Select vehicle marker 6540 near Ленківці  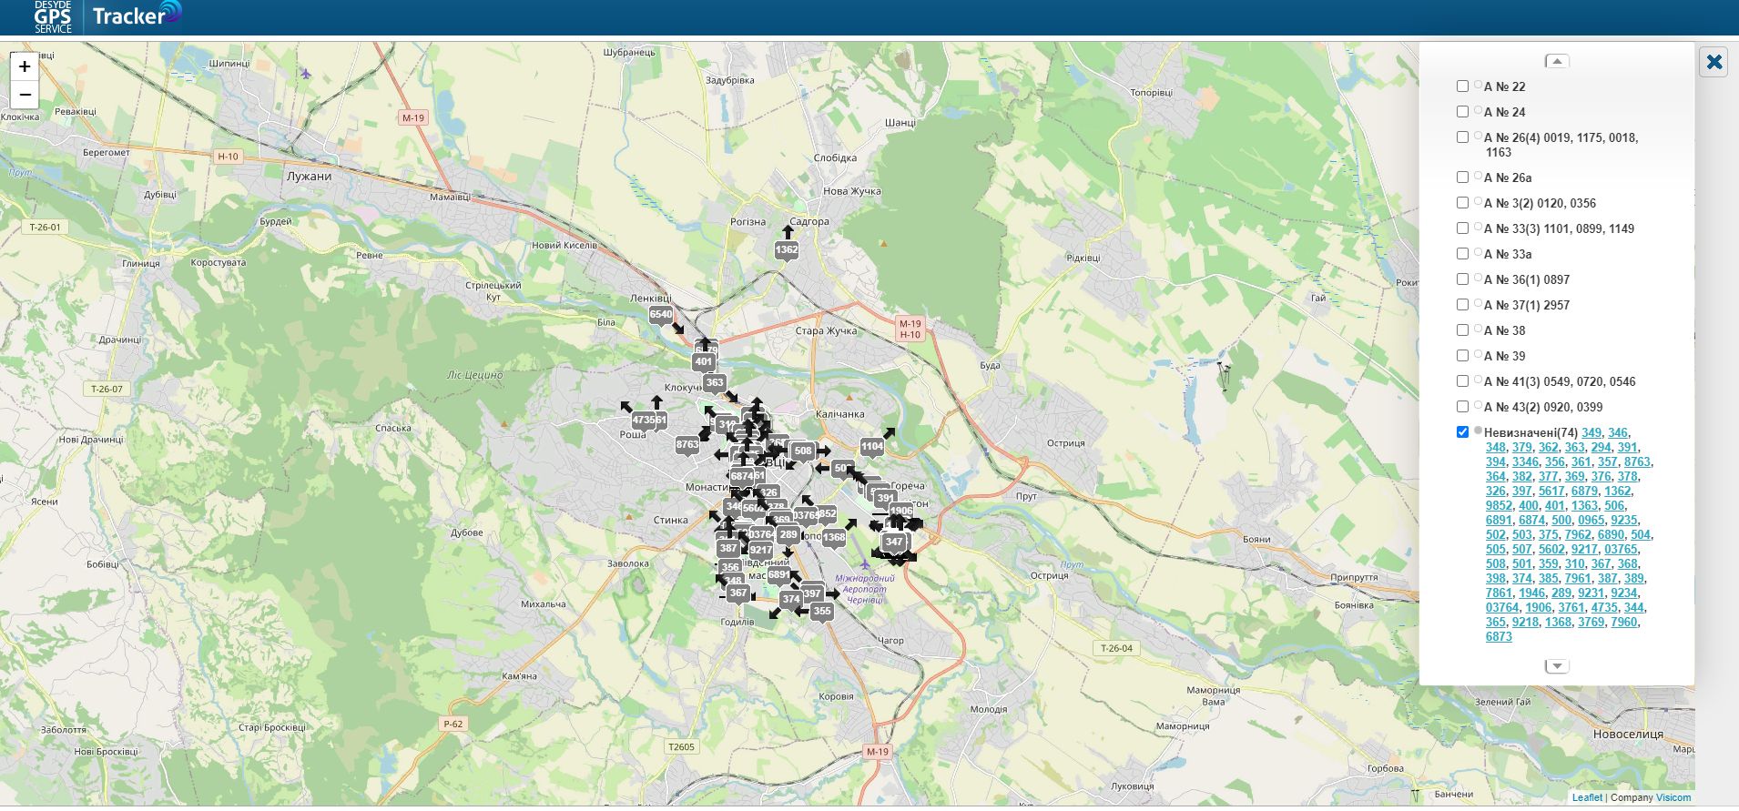click(x=661, y=315)
